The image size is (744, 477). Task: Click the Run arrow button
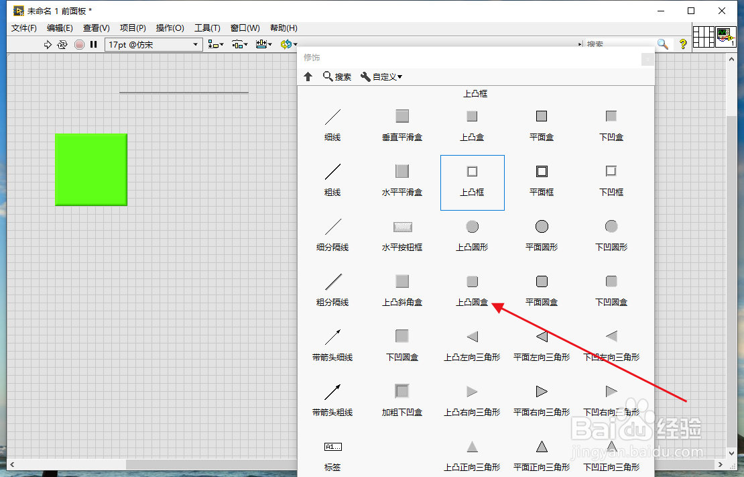click(x=48, y=45)
